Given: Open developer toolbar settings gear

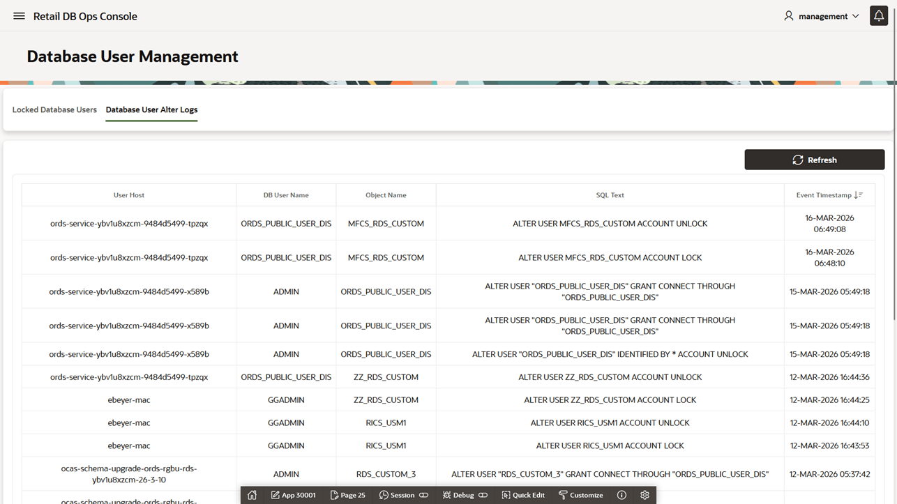Looking at the screenshot, I should click(x=645, y=495).
